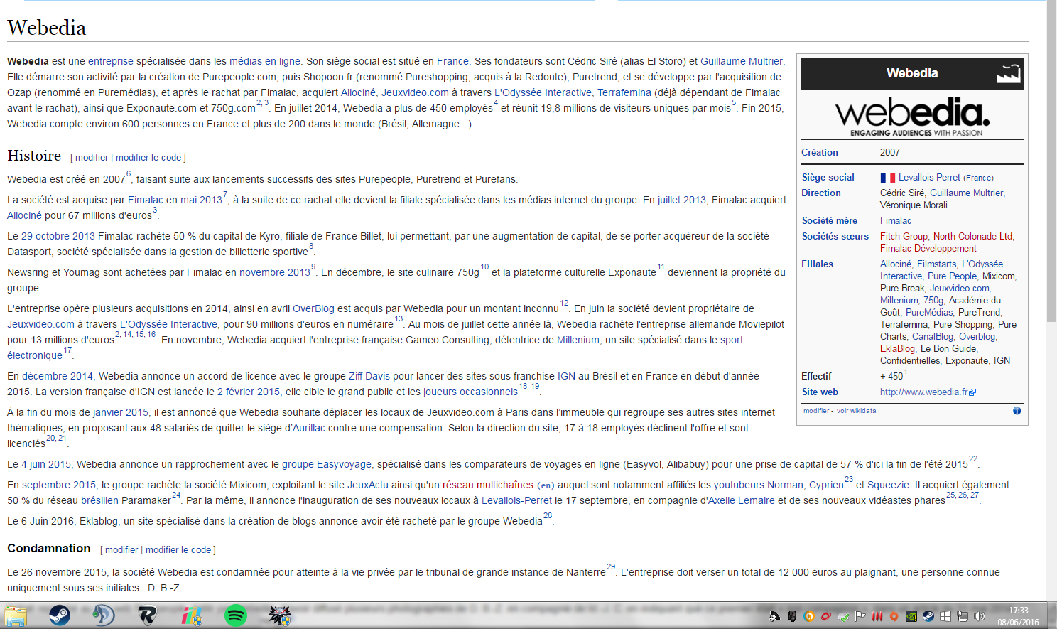Click 'modifier' next to Histoire heading
The height and width of the screenshot is (629, 1057).
click(x=92, y=158)
